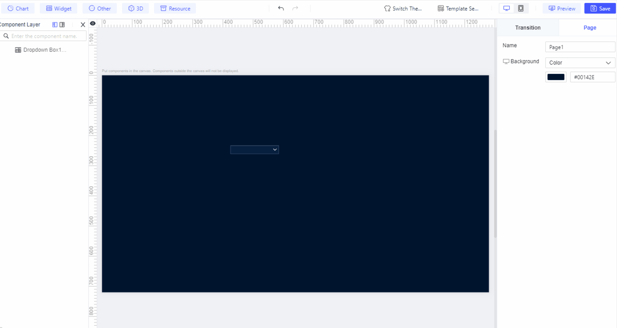The image size is (617, 328).
Task: Click the canvas vertical scrollbar
Action: 495,183
